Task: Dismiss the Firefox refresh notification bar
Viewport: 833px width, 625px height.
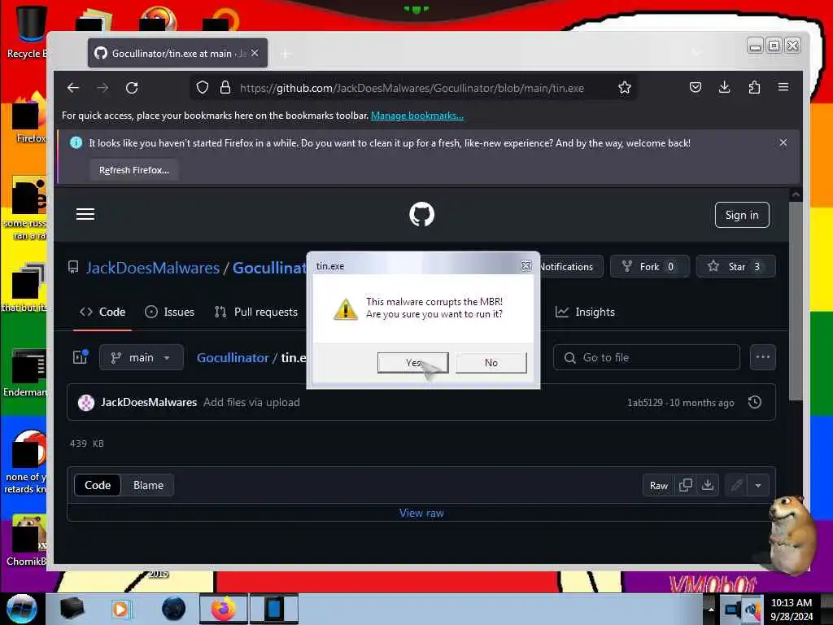Action: [x=783, y=142]
